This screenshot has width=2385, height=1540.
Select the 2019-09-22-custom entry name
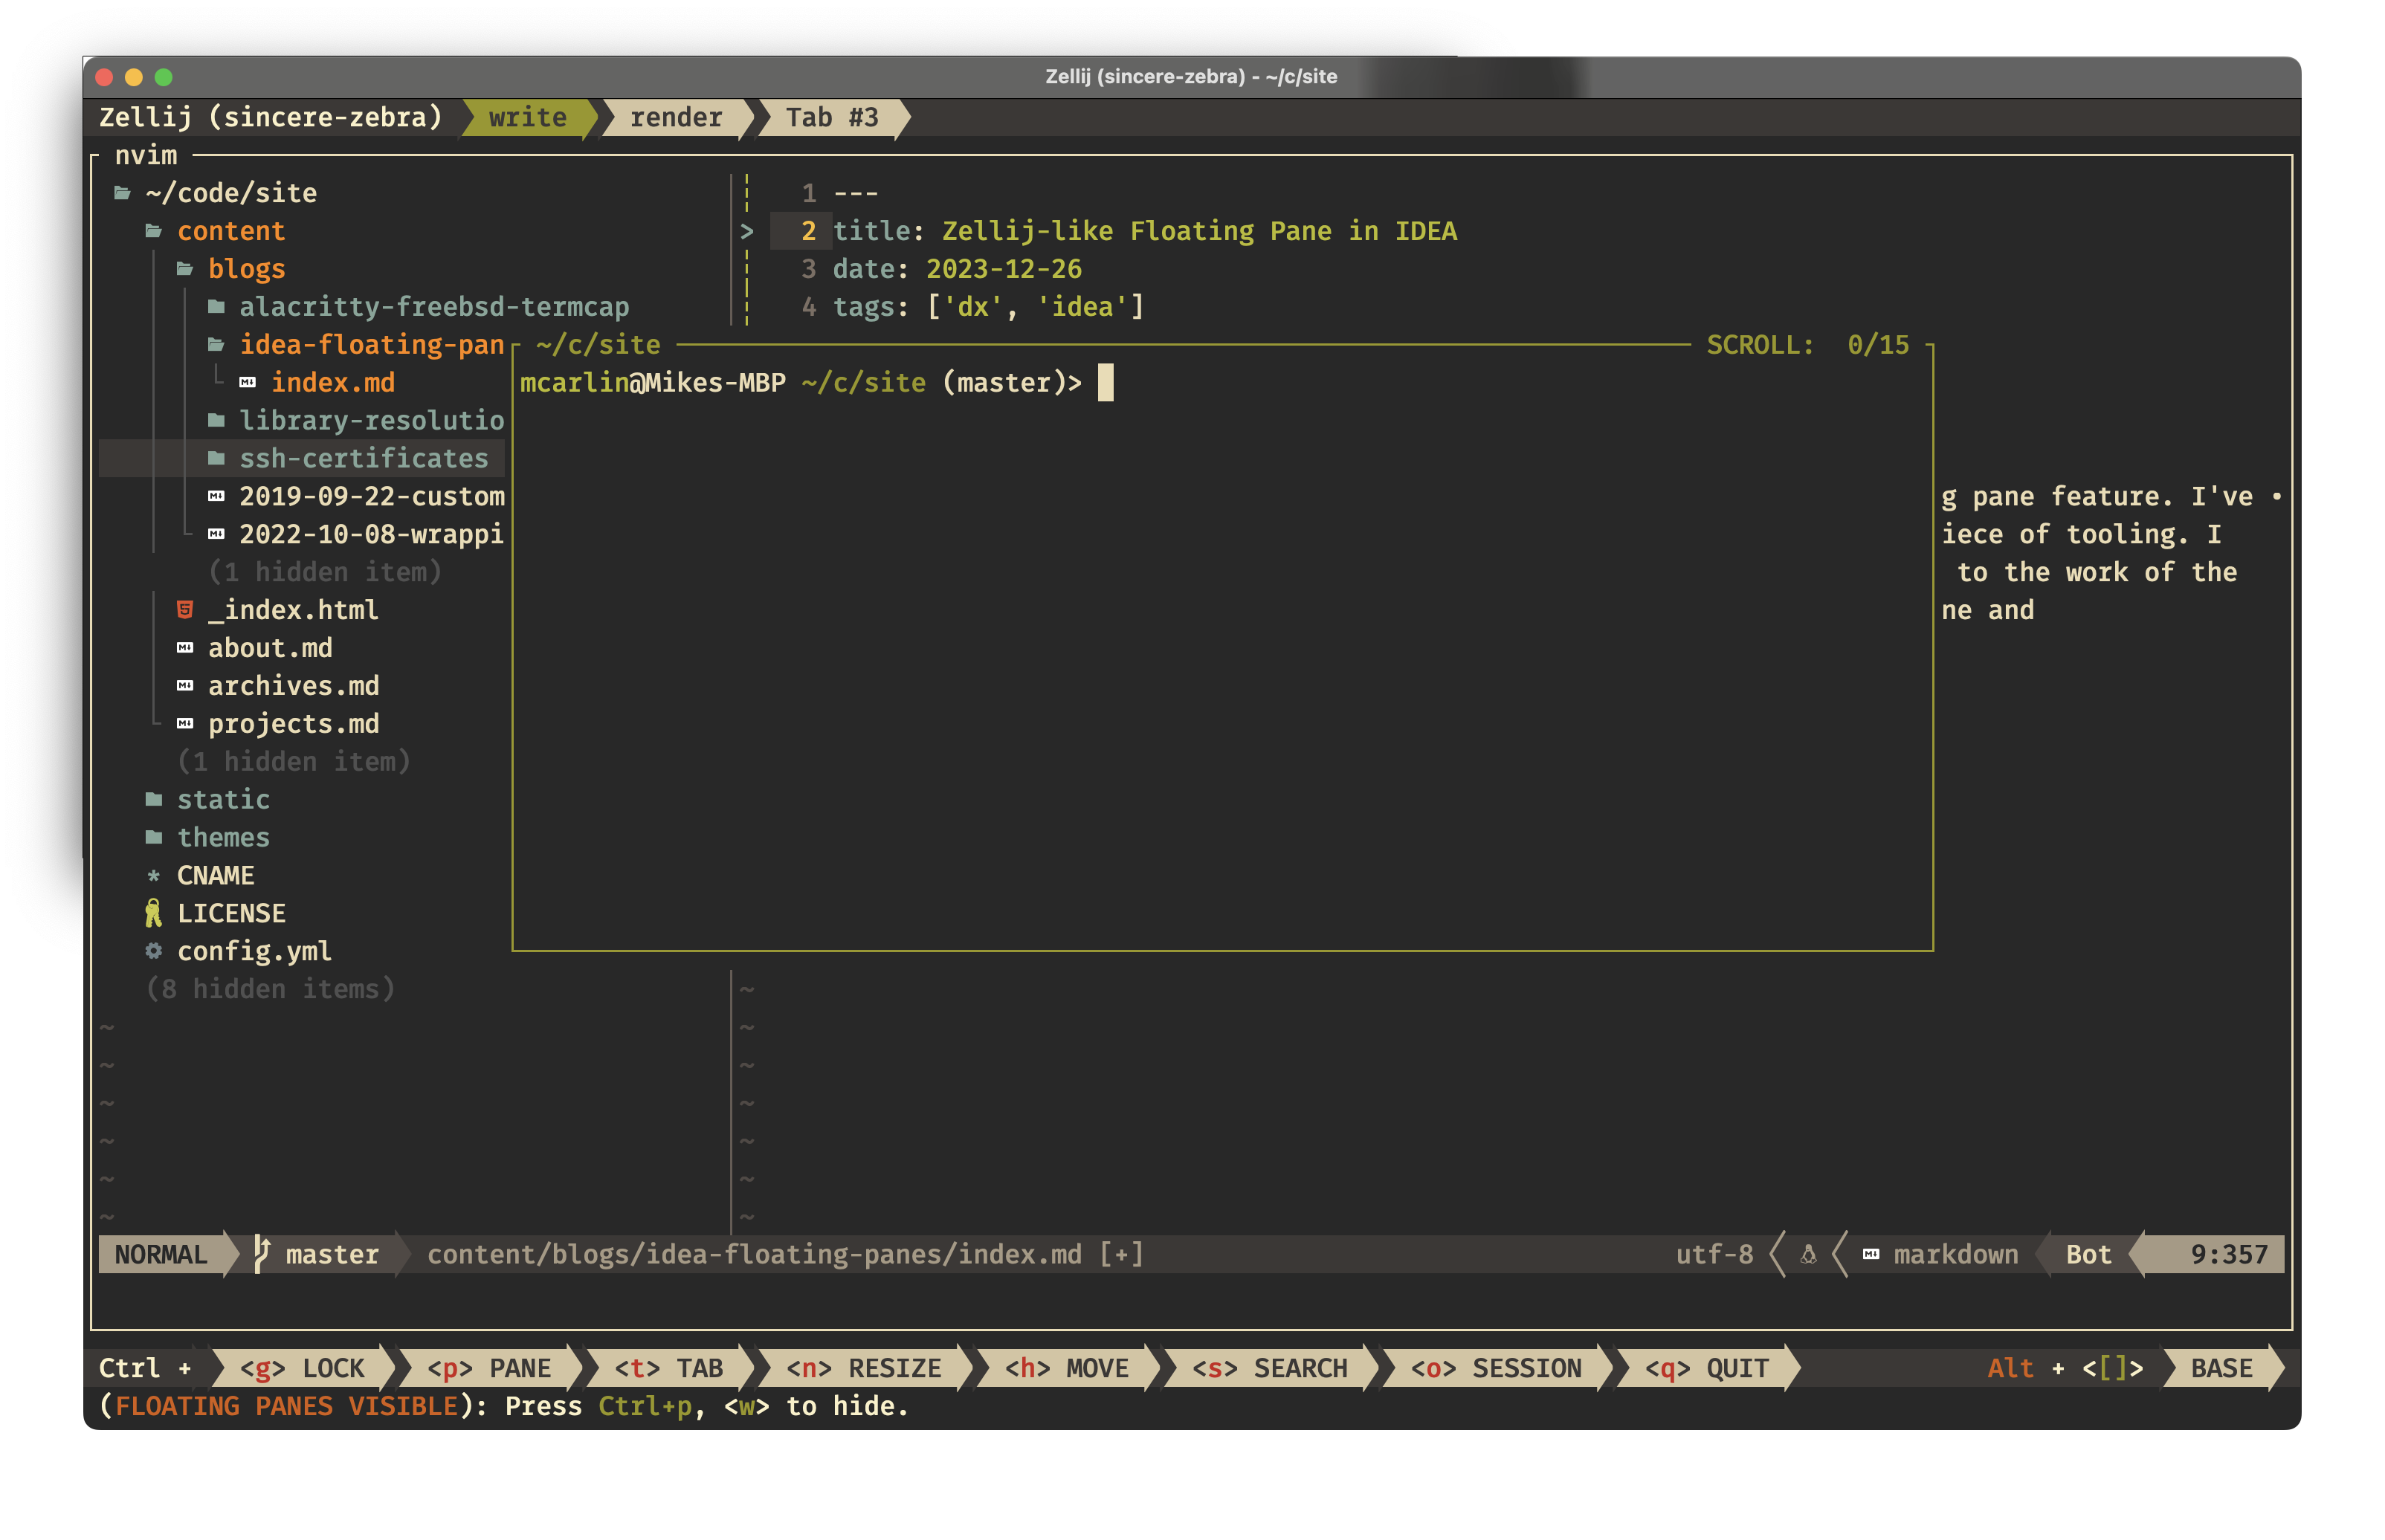(372, 497)
